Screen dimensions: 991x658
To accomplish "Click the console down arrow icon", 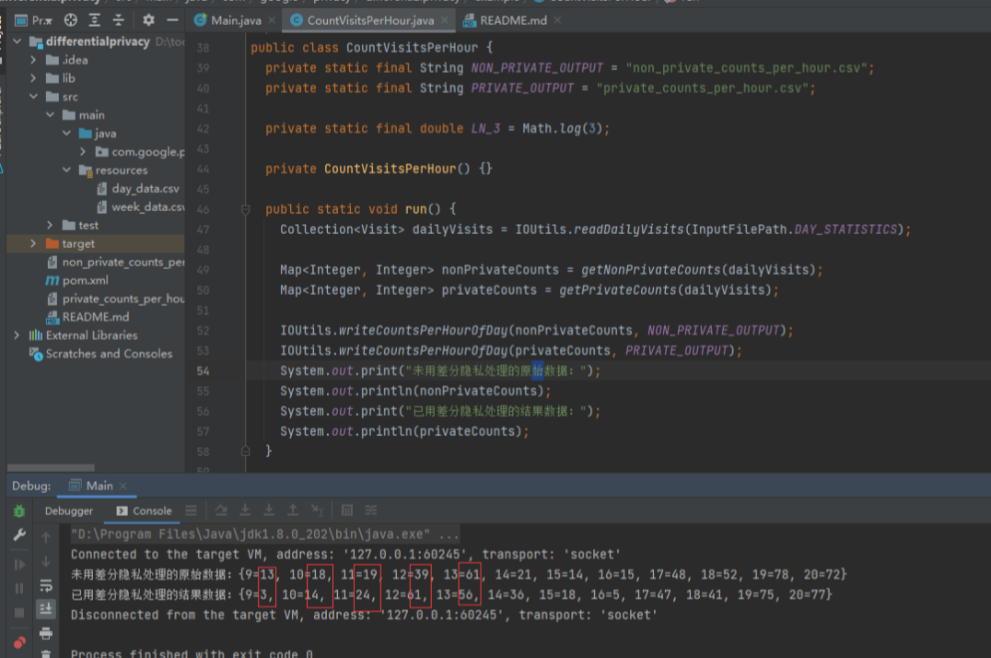I will tap(46, 561).
